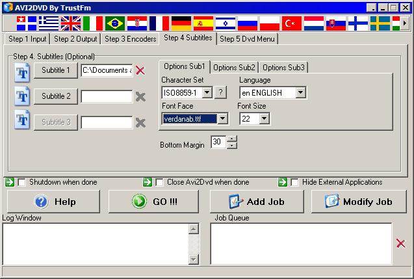The width and height of the screenshot is (414, 279).
Task: Start conversion with GO !!! button
Action: pyautogui.click(x=153, y=202)
